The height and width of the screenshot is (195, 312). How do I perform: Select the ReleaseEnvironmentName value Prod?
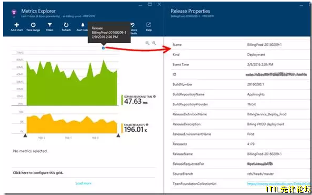(251, 134)
